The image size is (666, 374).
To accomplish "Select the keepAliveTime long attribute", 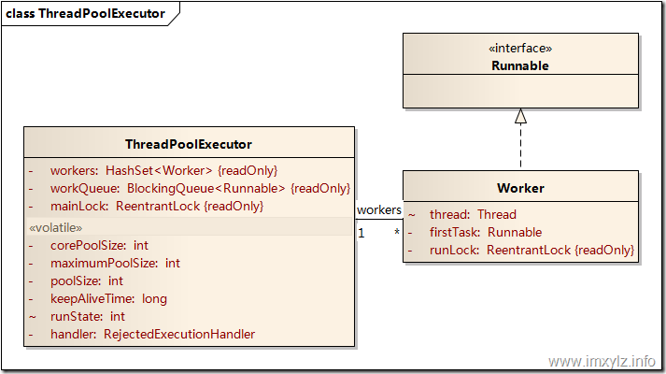I will [108, 298].
